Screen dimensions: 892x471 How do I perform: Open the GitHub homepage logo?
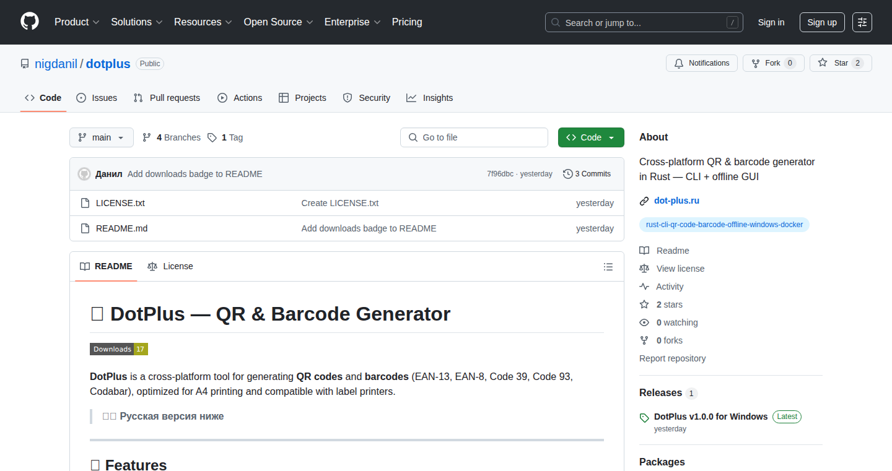[30, 22]
